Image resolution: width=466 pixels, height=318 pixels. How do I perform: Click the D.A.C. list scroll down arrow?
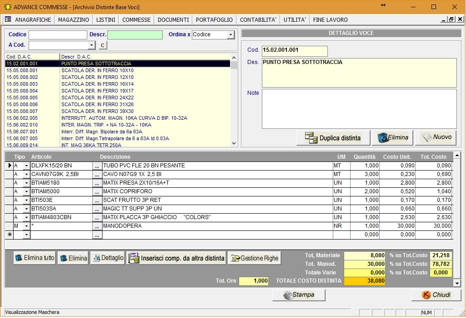pyautogui.click(x=234, y=143)
